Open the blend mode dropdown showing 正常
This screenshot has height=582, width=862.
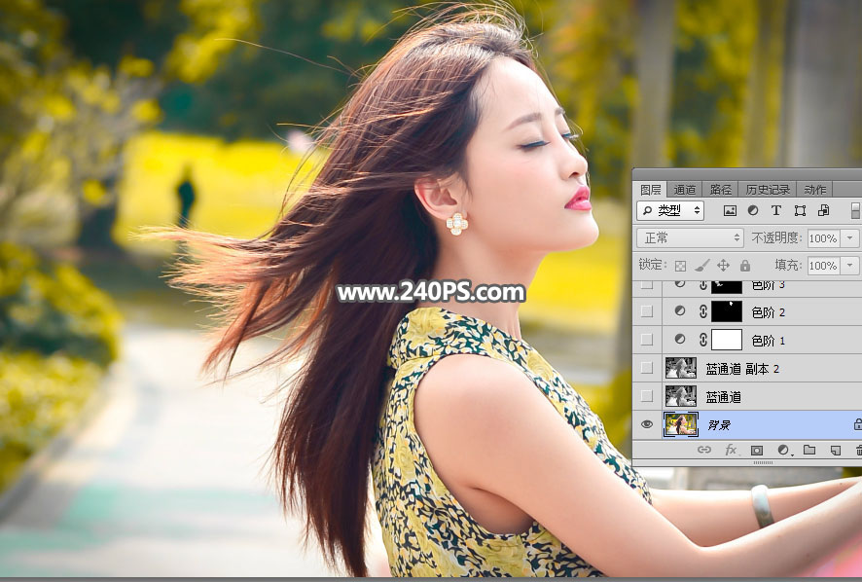click(688, 237)
